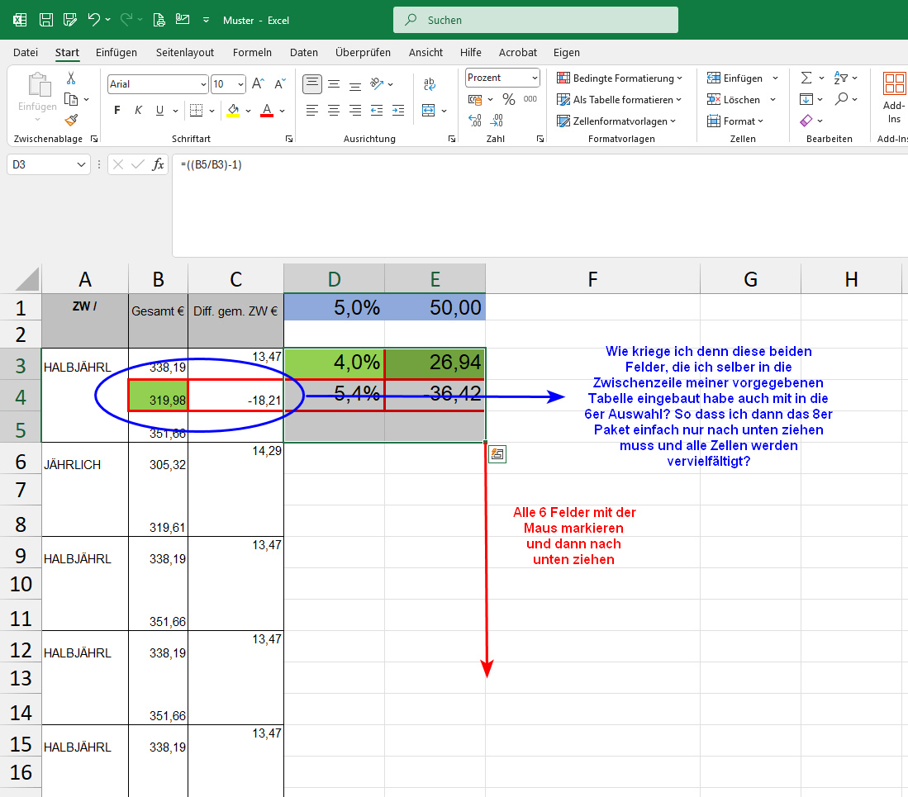This screenshot has height=797, width=908.
Task: Switch to the Acrobat tab
Action: 518,52
